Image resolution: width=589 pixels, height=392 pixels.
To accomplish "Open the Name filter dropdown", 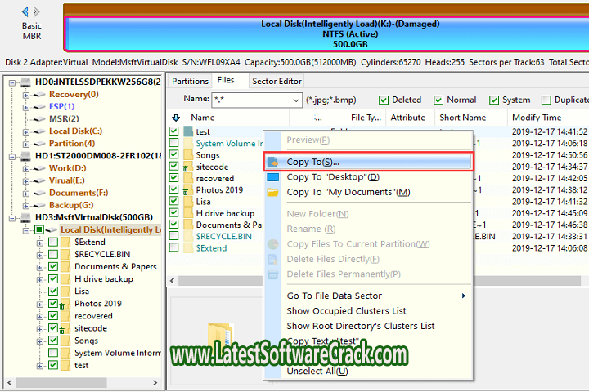I will [x=296, y=100].
